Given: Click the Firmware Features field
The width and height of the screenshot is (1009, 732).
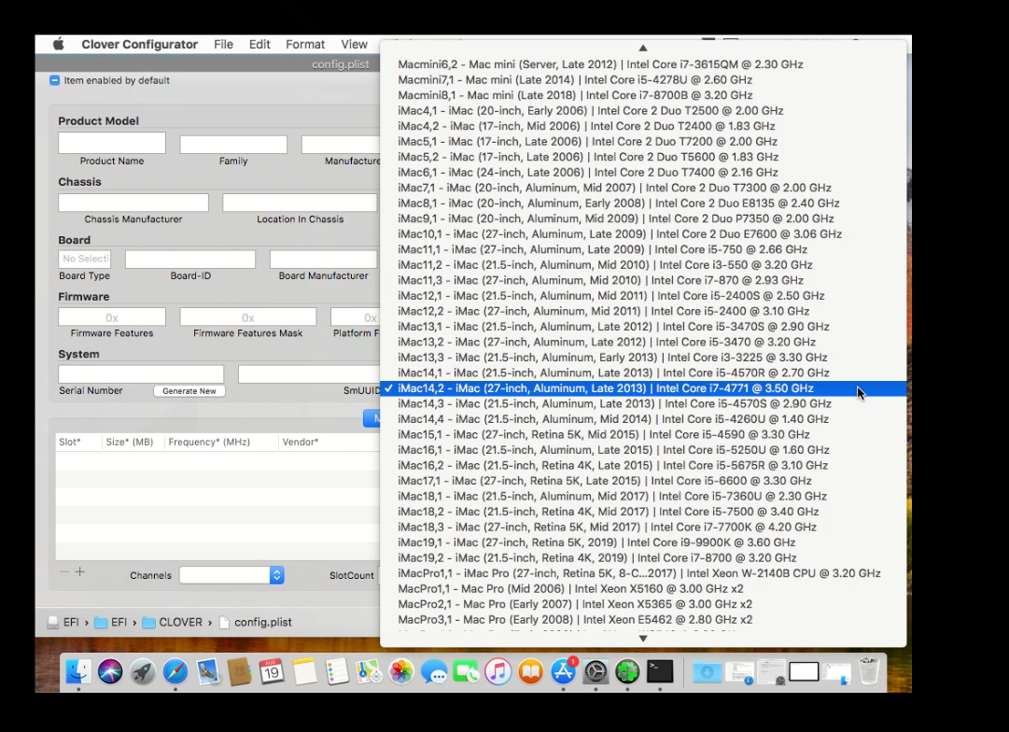Looking at the screenshot, I should coord(112,317).
